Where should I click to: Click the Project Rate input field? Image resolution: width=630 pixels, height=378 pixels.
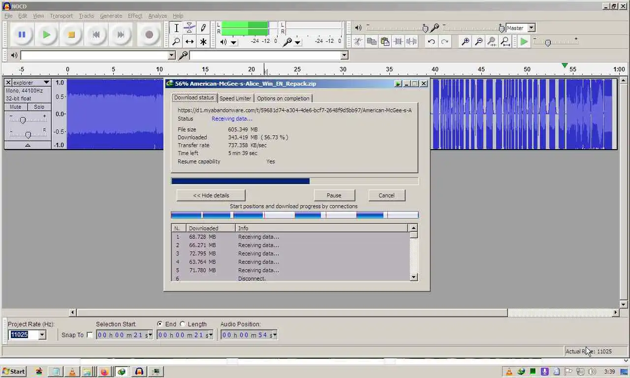(x=23, y=335)
